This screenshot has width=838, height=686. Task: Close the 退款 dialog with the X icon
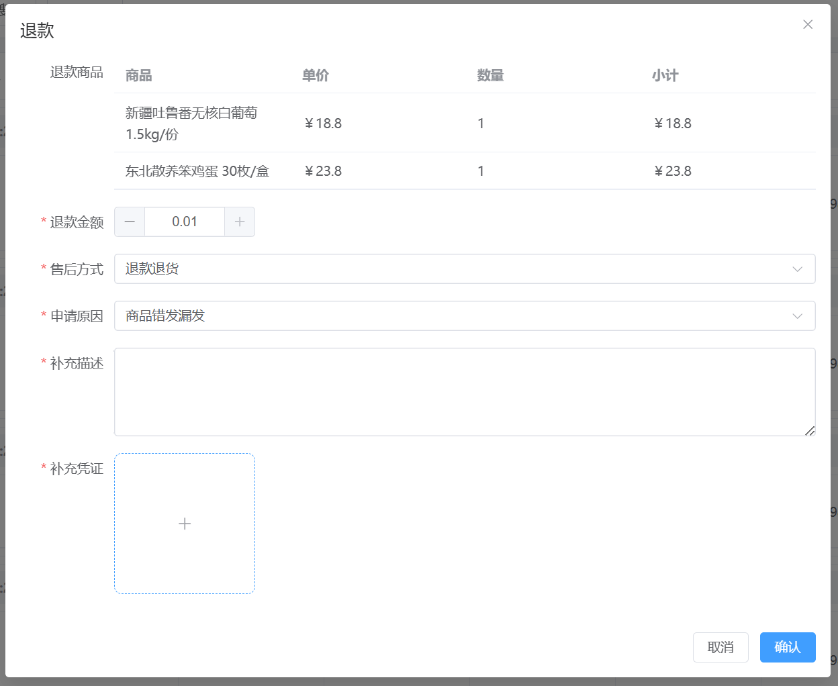(808, 25)
